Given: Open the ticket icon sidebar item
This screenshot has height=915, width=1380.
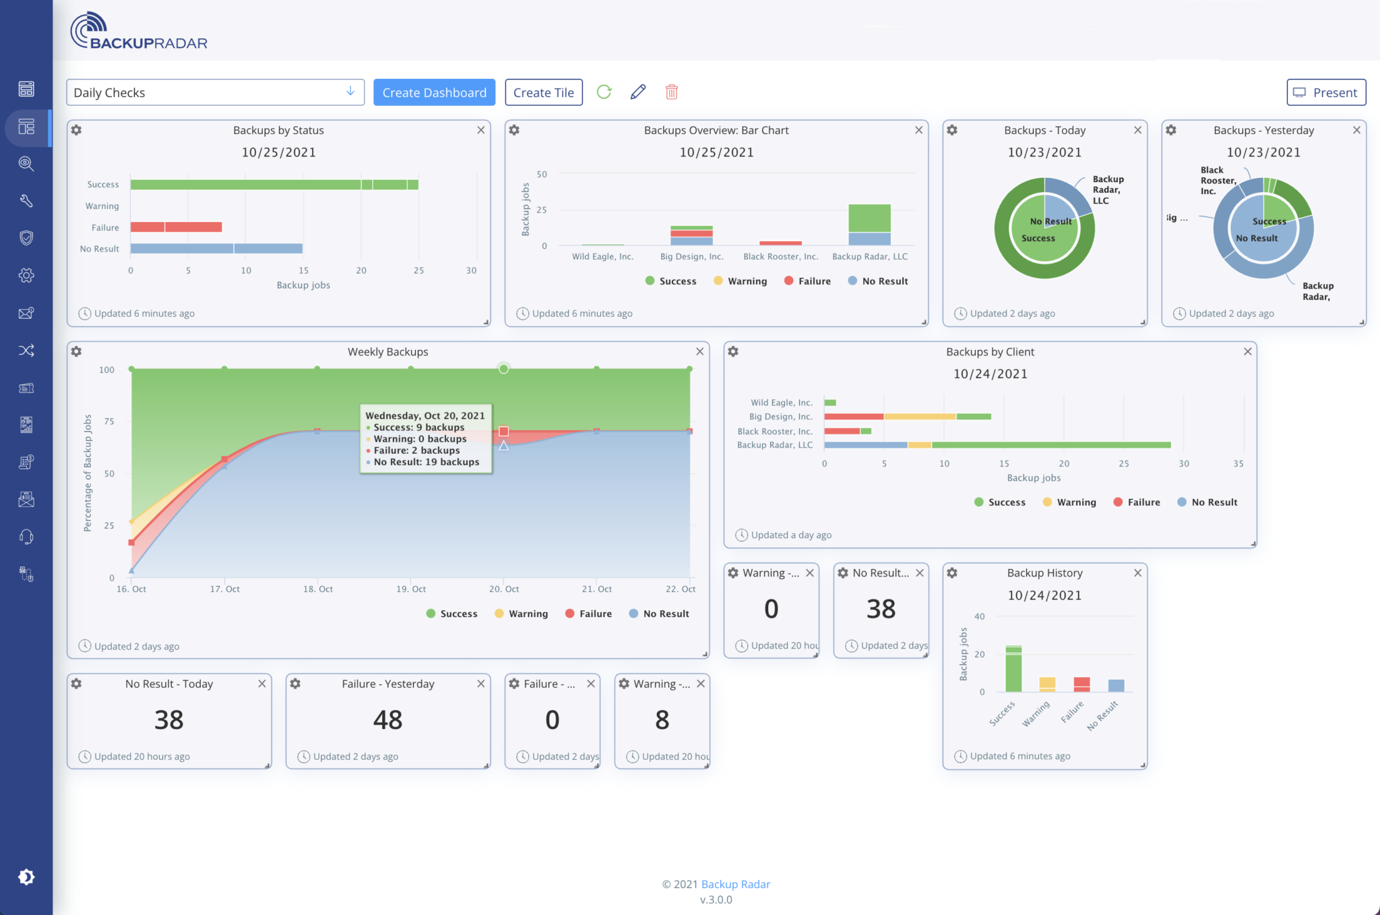Looking at the screenshot, I should [26, 388].
